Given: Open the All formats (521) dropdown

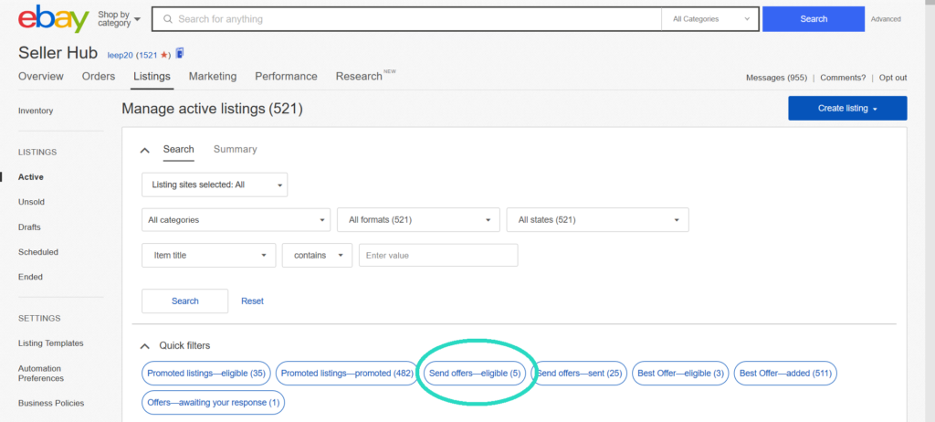Looking at the screenshot, I should (418, 219).
